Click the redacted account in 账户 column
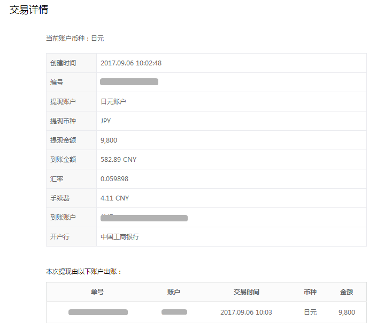This screenshot has width=392, height=335. 174,312
